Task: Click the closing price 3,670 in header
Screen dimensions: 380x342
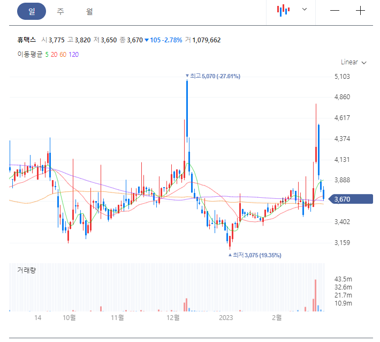Action: click(135, 40)
